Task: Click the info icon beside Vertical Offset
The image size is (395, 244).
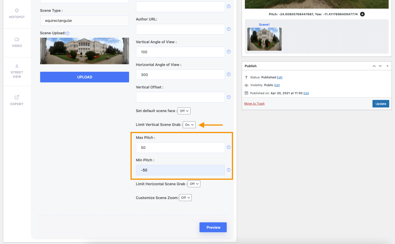Action: [x=229, y=97]
